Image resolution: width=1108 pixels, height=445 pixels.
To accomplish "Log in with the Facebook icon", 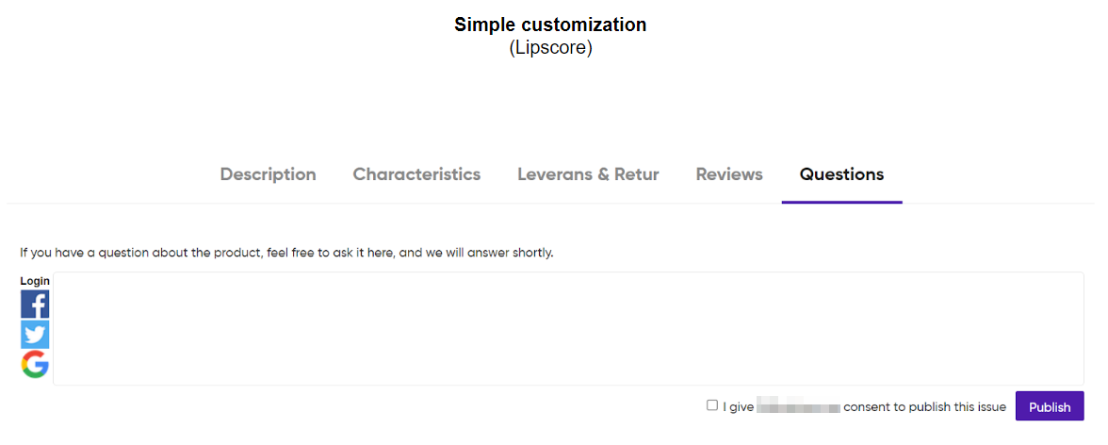I will (x=35, y=305).
